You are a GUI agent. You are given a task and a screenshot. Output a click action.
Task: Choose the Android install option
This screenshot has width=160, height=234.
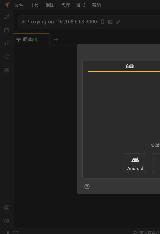pyautogui.click(x=135, y=163)
